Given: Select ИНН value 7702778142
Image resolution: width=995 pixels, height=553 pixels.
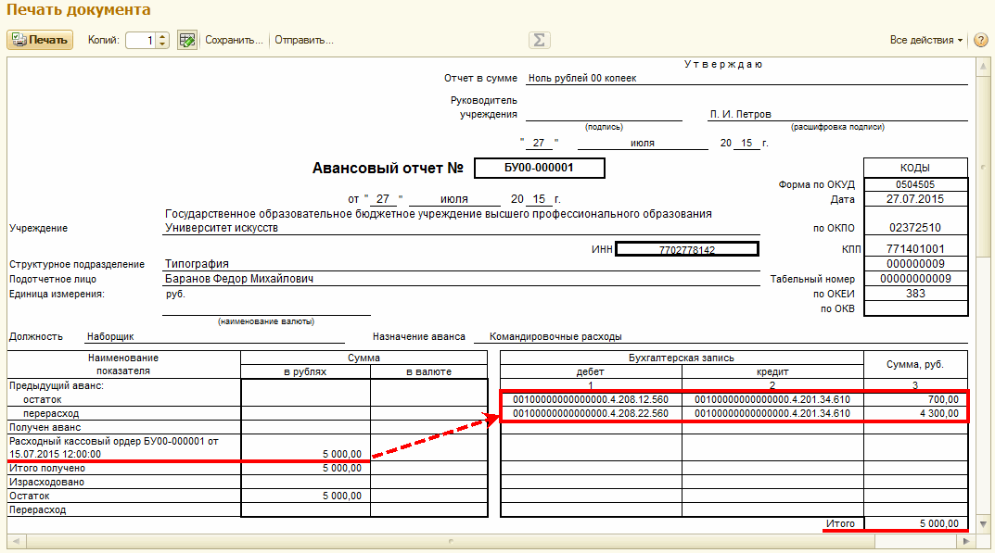Looking at the screenshot, I should coord(687,249).
